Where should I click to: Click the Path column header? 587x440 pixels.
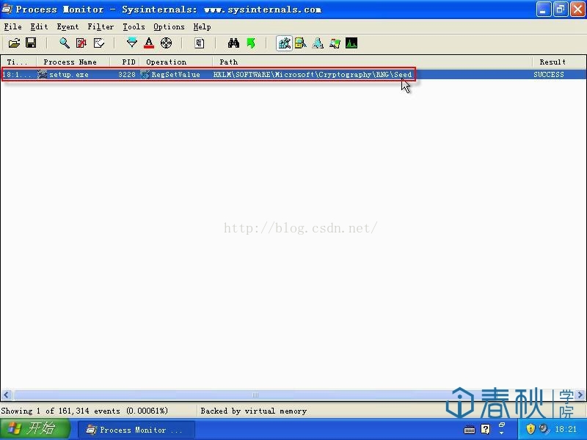coord(372,62)
